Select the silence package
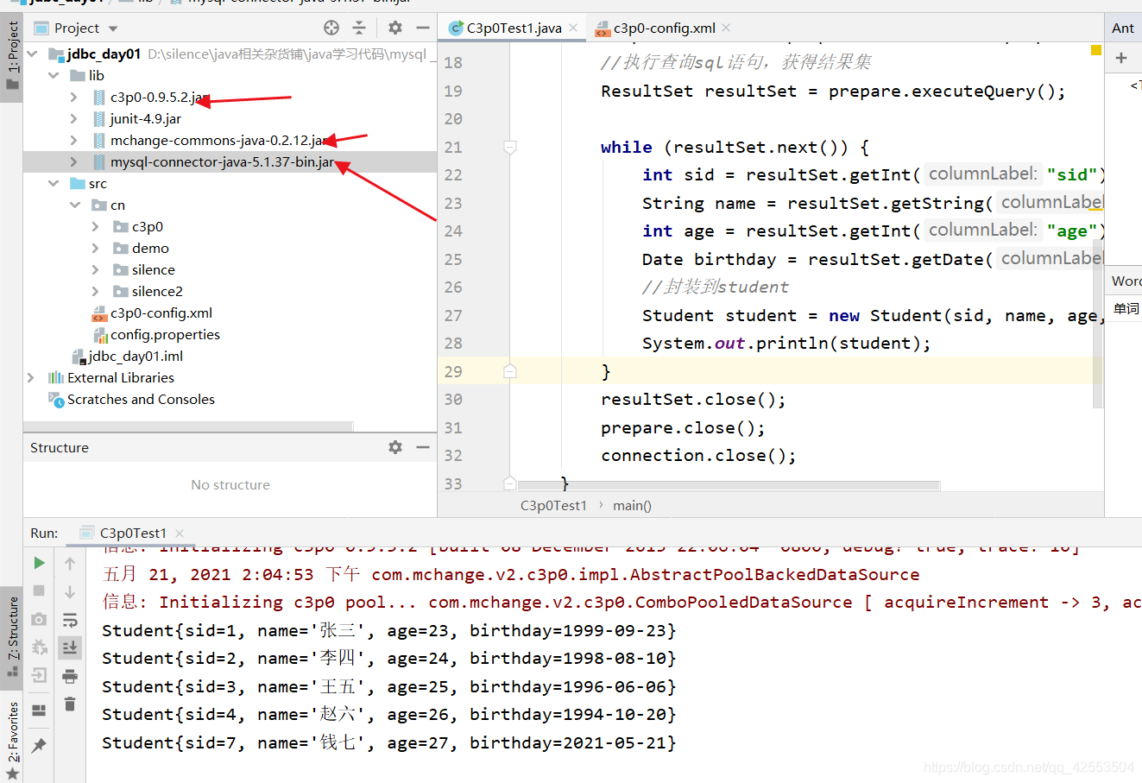This screenshot has width=1142, height=783. click(x=154, y=269)
